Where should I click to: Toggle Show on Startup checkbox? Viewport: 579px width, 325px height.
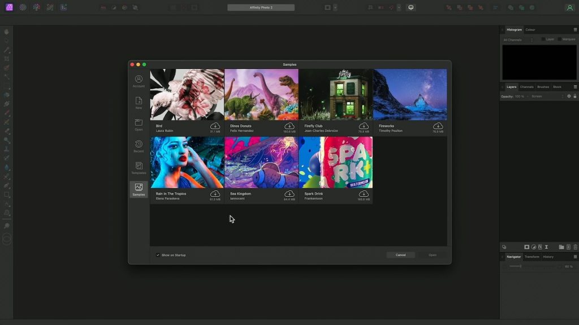pyautogui.click(x=158, y=255)
